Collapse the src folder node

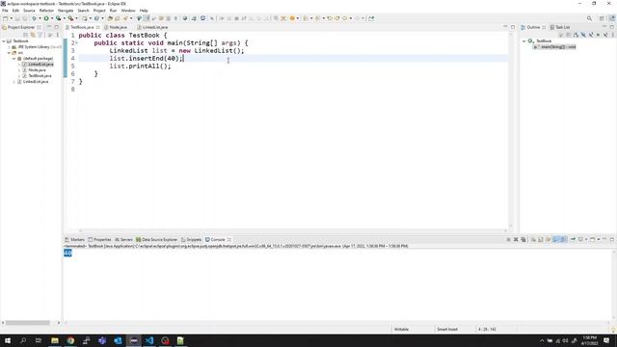9,53
